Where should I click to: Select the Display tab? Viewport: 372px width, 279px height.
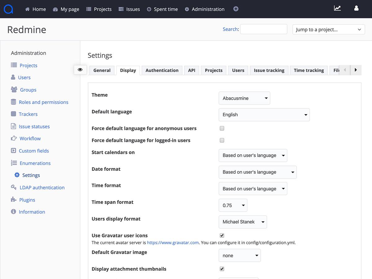128,70
